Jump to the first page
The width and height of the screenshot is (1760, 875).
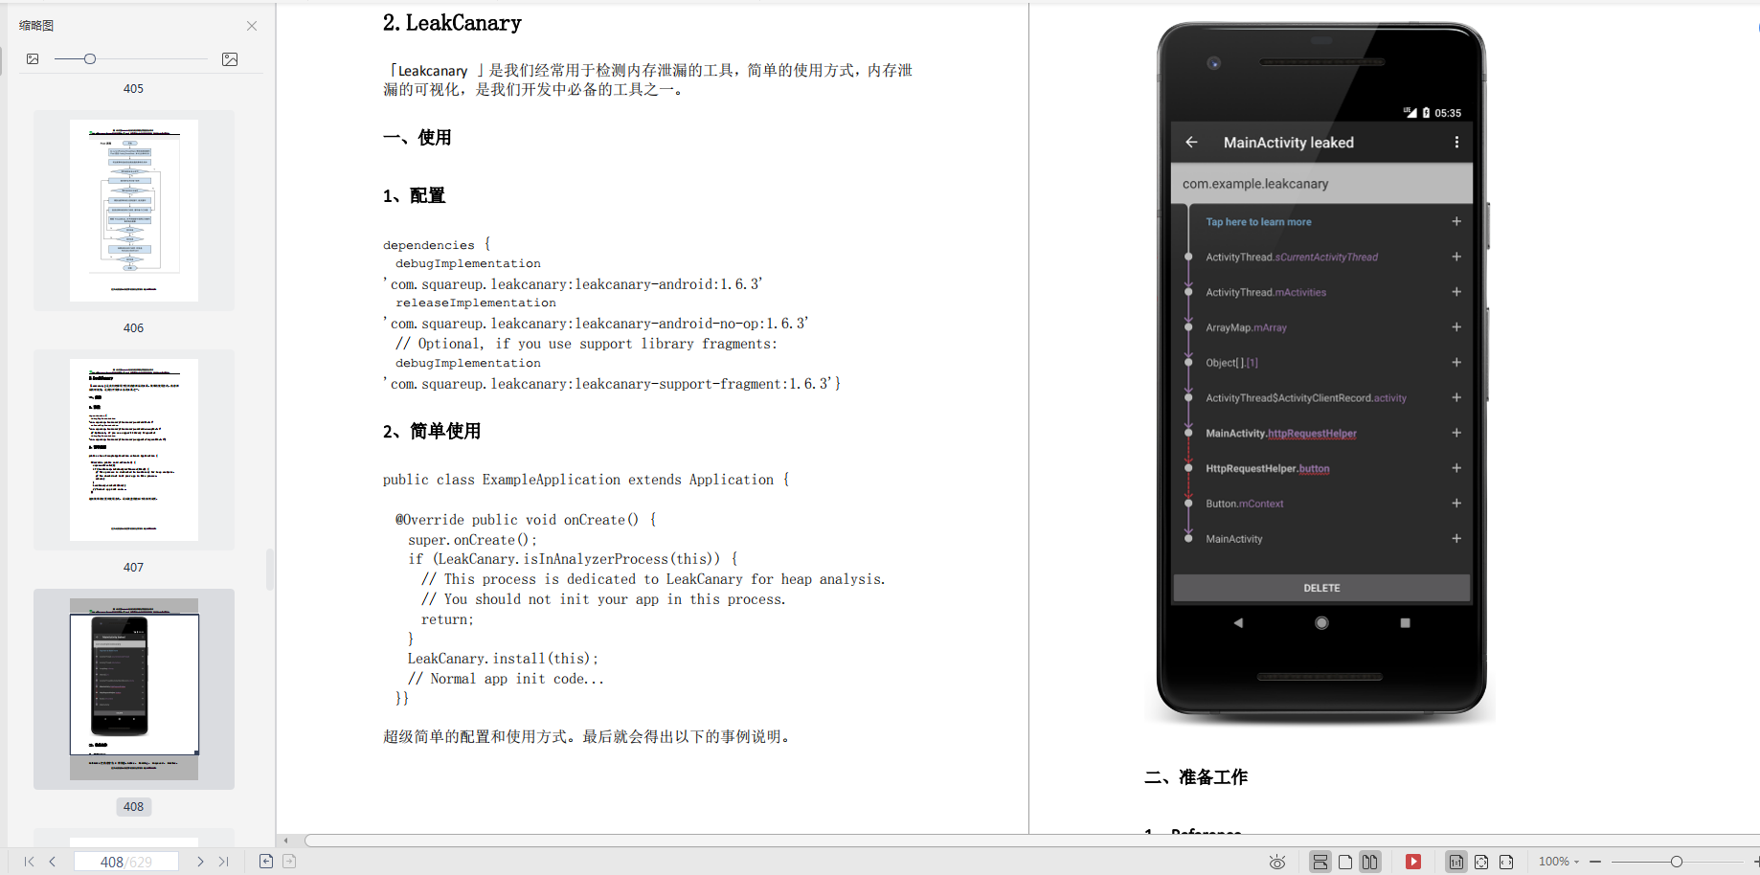(29, 862)
